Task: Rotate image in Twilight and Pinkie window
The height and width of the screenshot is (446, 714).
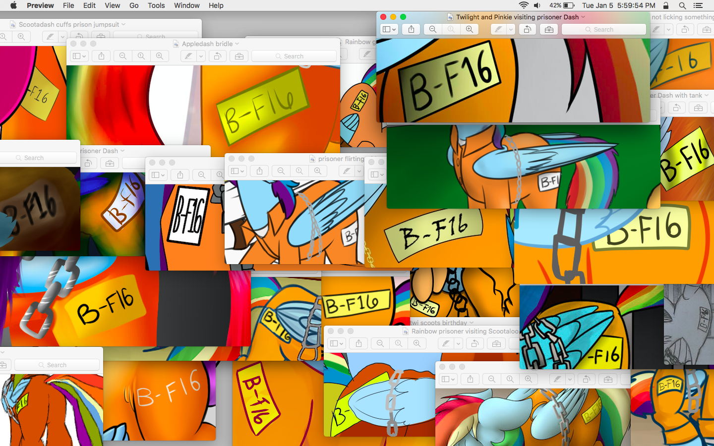Action: click(x=528, y=29)
